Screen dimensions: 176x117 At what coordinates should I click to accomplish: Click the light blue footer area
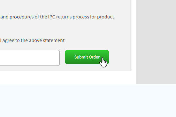tap(88, 100)
